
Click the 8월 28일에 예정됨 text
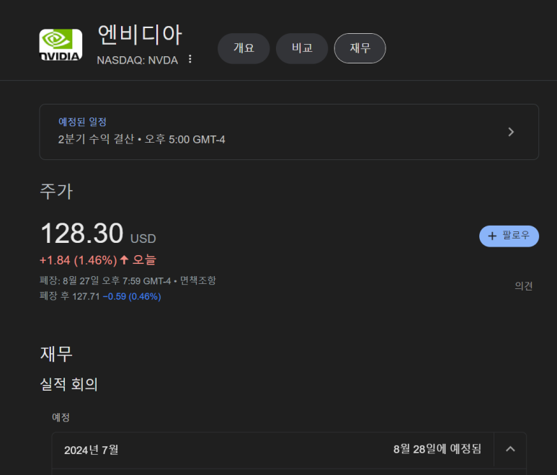tap(437, 449)
